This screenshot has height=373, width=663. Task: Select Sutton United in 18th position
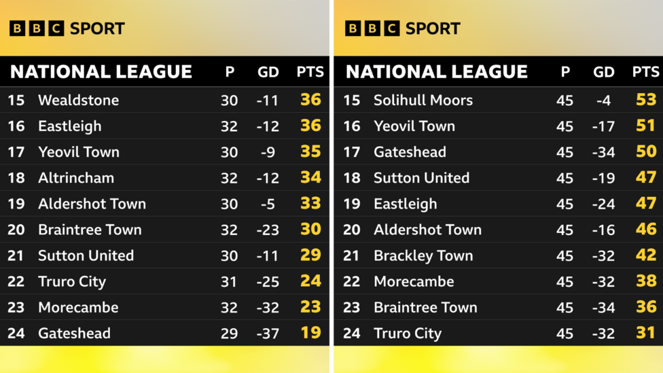421,178
